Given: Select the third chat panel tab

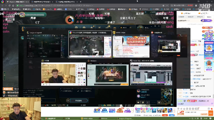Looking at the screenshot, I should pos(200,17).
